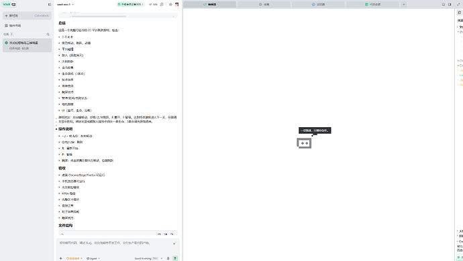Viewport: 463px width, 261px height.
Task: Select the completed task with green check
Action: coord(27,46)
